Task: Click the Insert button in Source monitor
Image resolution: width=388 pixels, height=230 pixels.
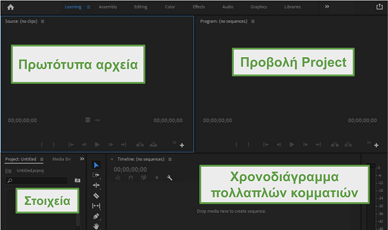Action: pos(140,144)
